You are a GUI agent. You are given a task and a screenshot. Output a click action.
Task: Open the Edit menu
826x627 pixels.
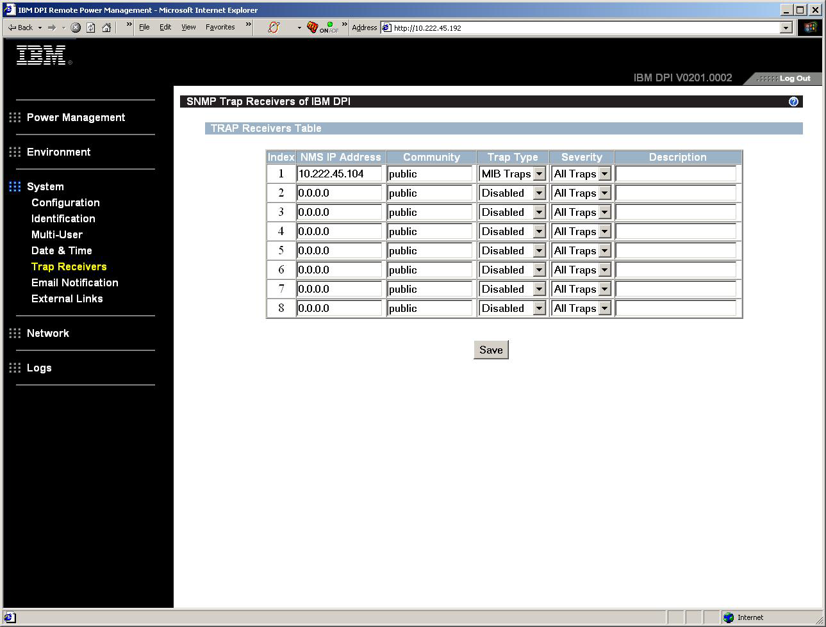tap(165, 27)
